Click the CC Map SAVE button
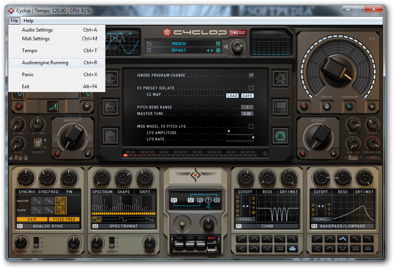 point(247,96)
